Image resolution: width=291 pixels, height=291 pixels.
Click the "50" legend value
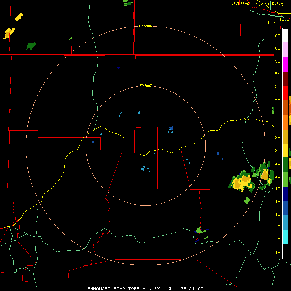point(278,86)
